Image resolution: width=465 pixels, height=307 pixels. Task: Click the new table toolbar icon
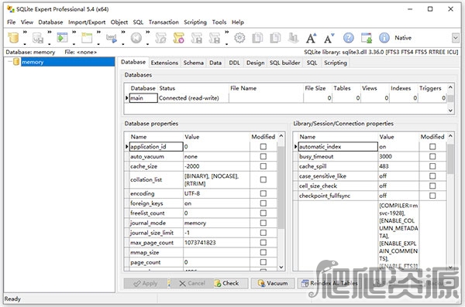(x=87, y=38)
